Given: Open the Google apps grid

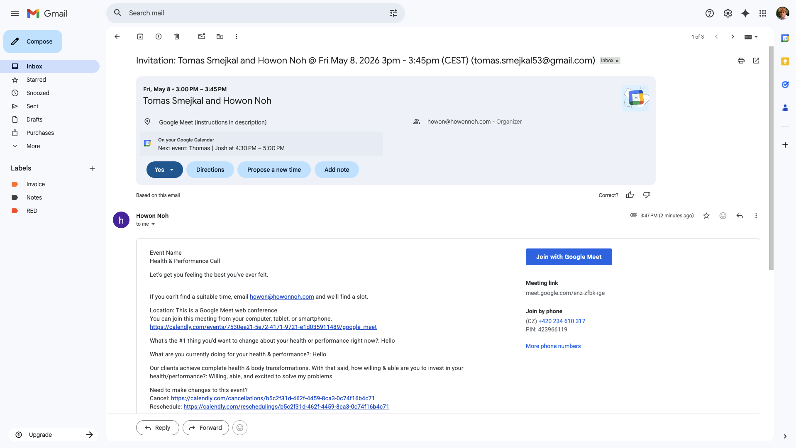Looking at the screenshot, I should click(x=763, y=13).
